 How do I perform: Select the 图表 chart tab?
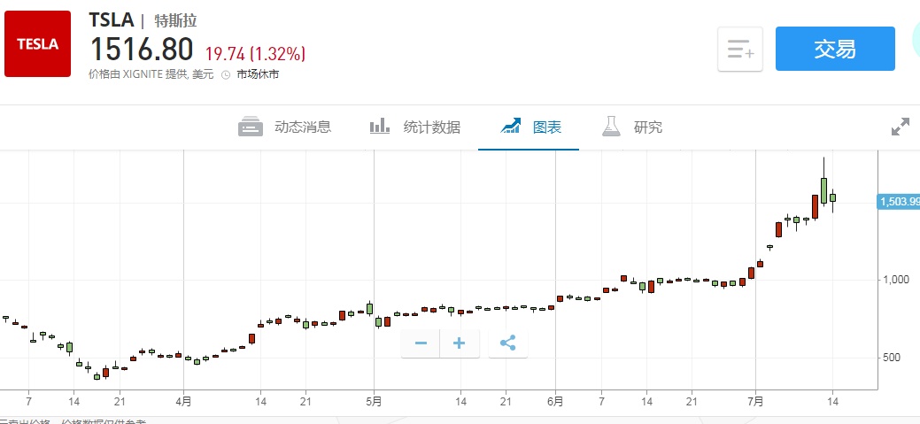[x=529, y=127]
